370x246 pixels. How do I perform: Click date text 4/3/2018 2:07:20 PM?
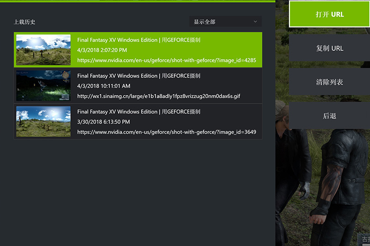click(102, 50)
